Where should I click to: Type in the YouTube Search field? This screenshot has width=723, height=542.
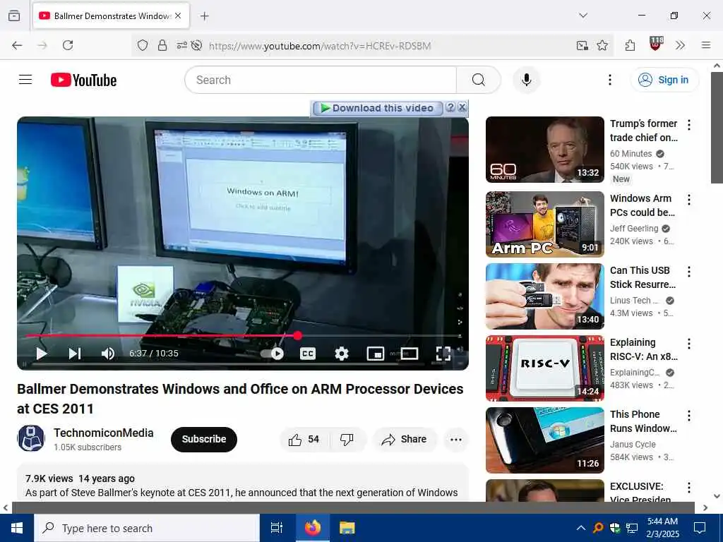[321, 80]
